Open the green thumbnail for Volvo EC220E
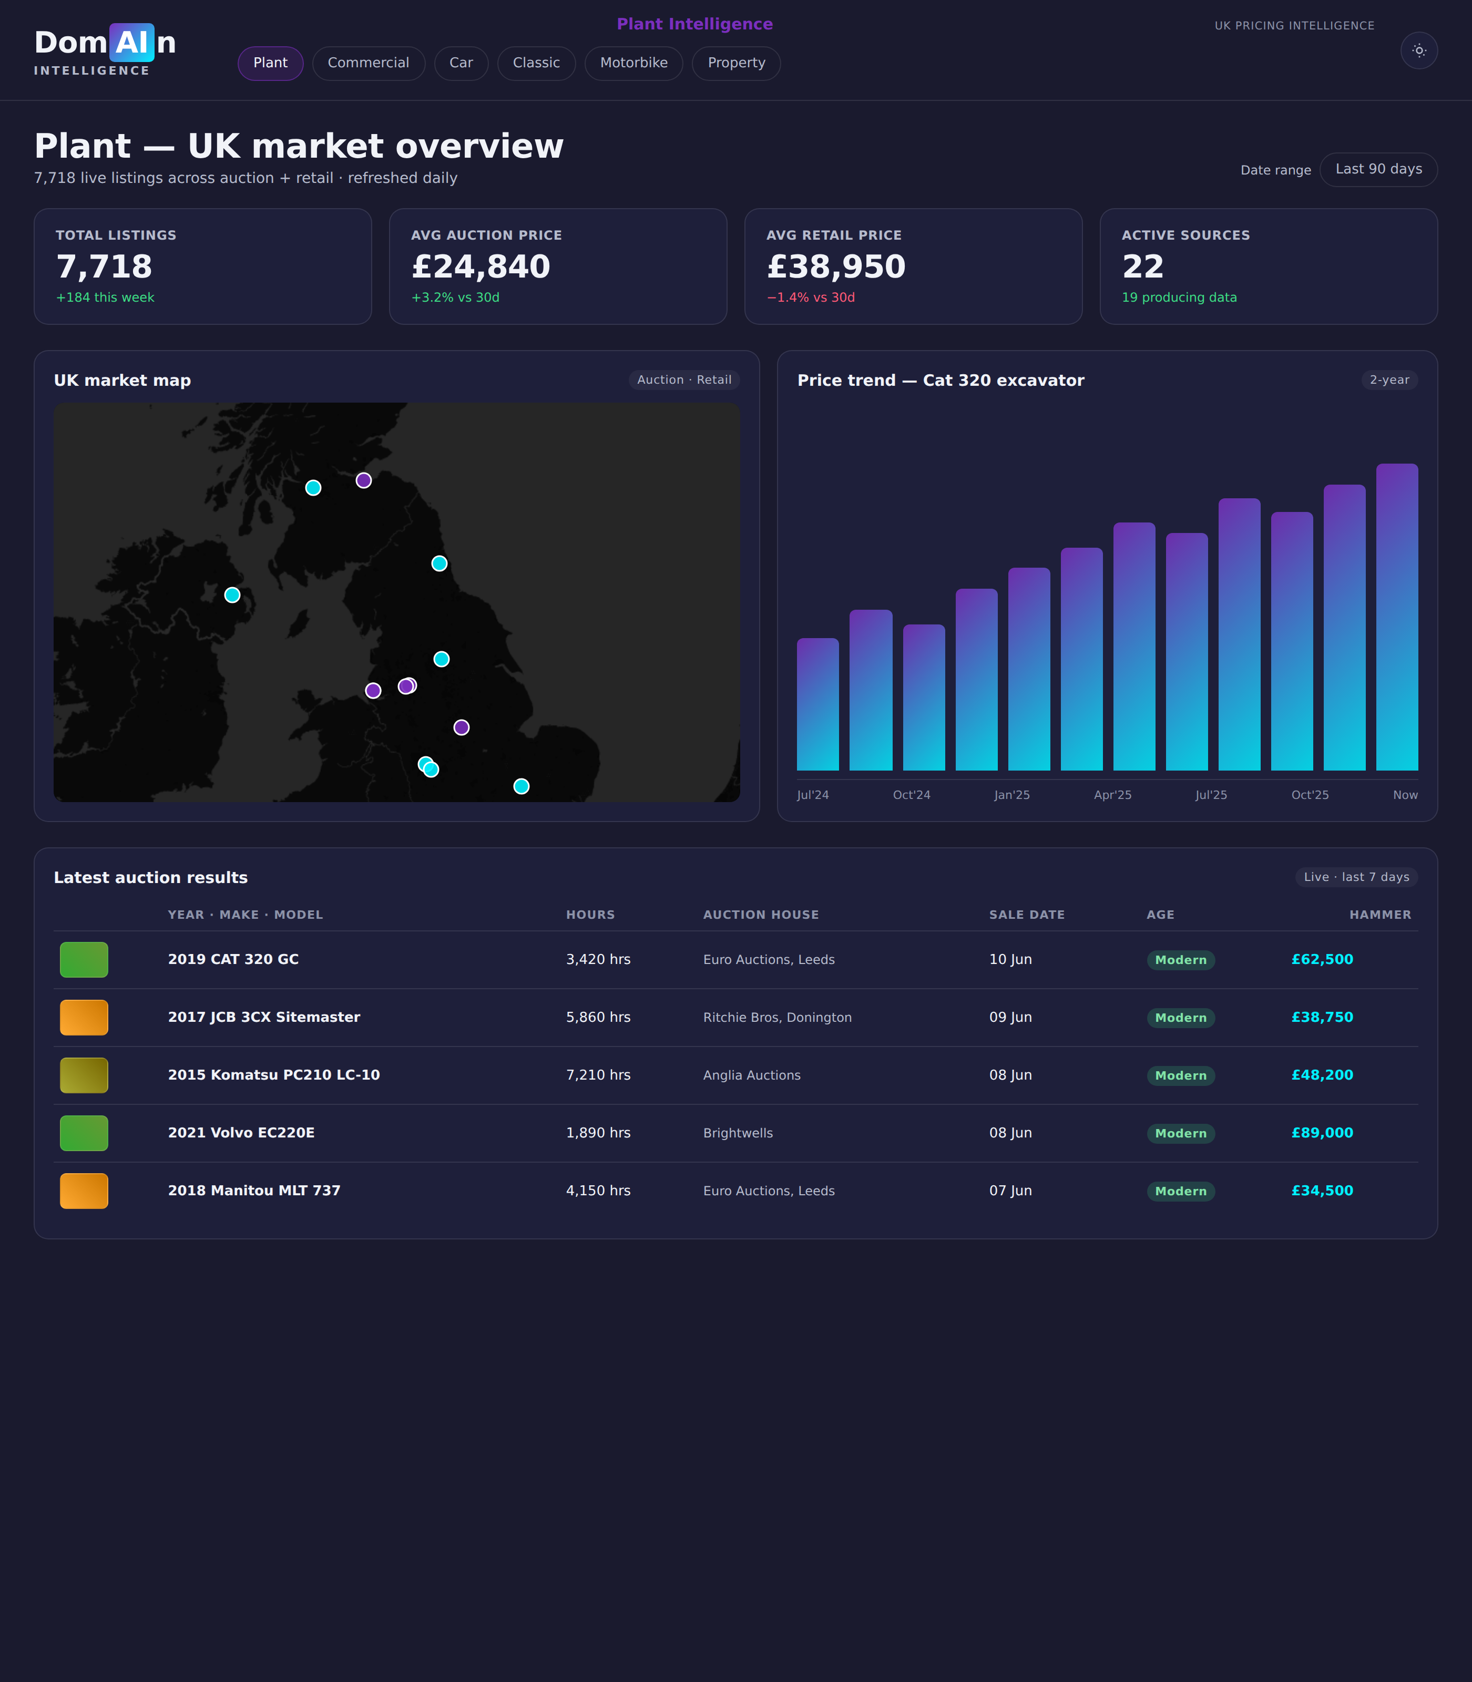1472x1682 pixels. click(84, 1133)
